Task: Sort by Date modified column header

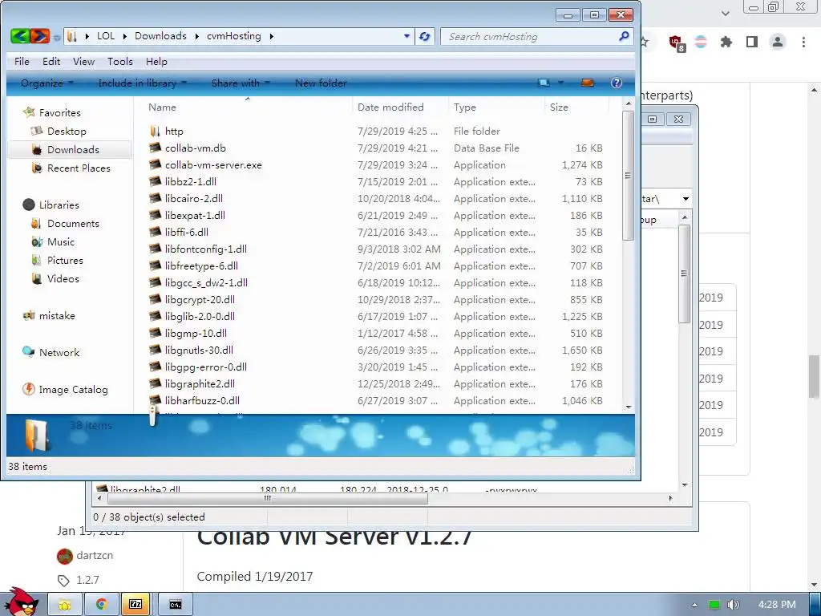Action: (400, 107)
